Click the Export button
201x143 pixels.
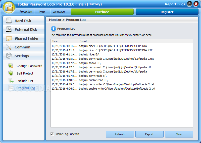[x=149, y=134]
